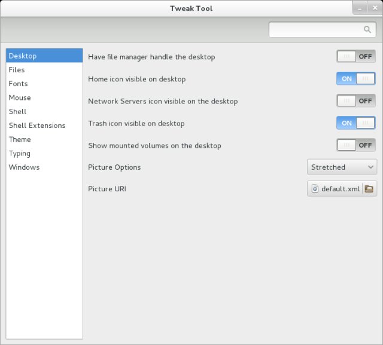The image size is (383, 345).
Task: Click 'Home icon visible on desktop' label
Action: coord(137,79)
